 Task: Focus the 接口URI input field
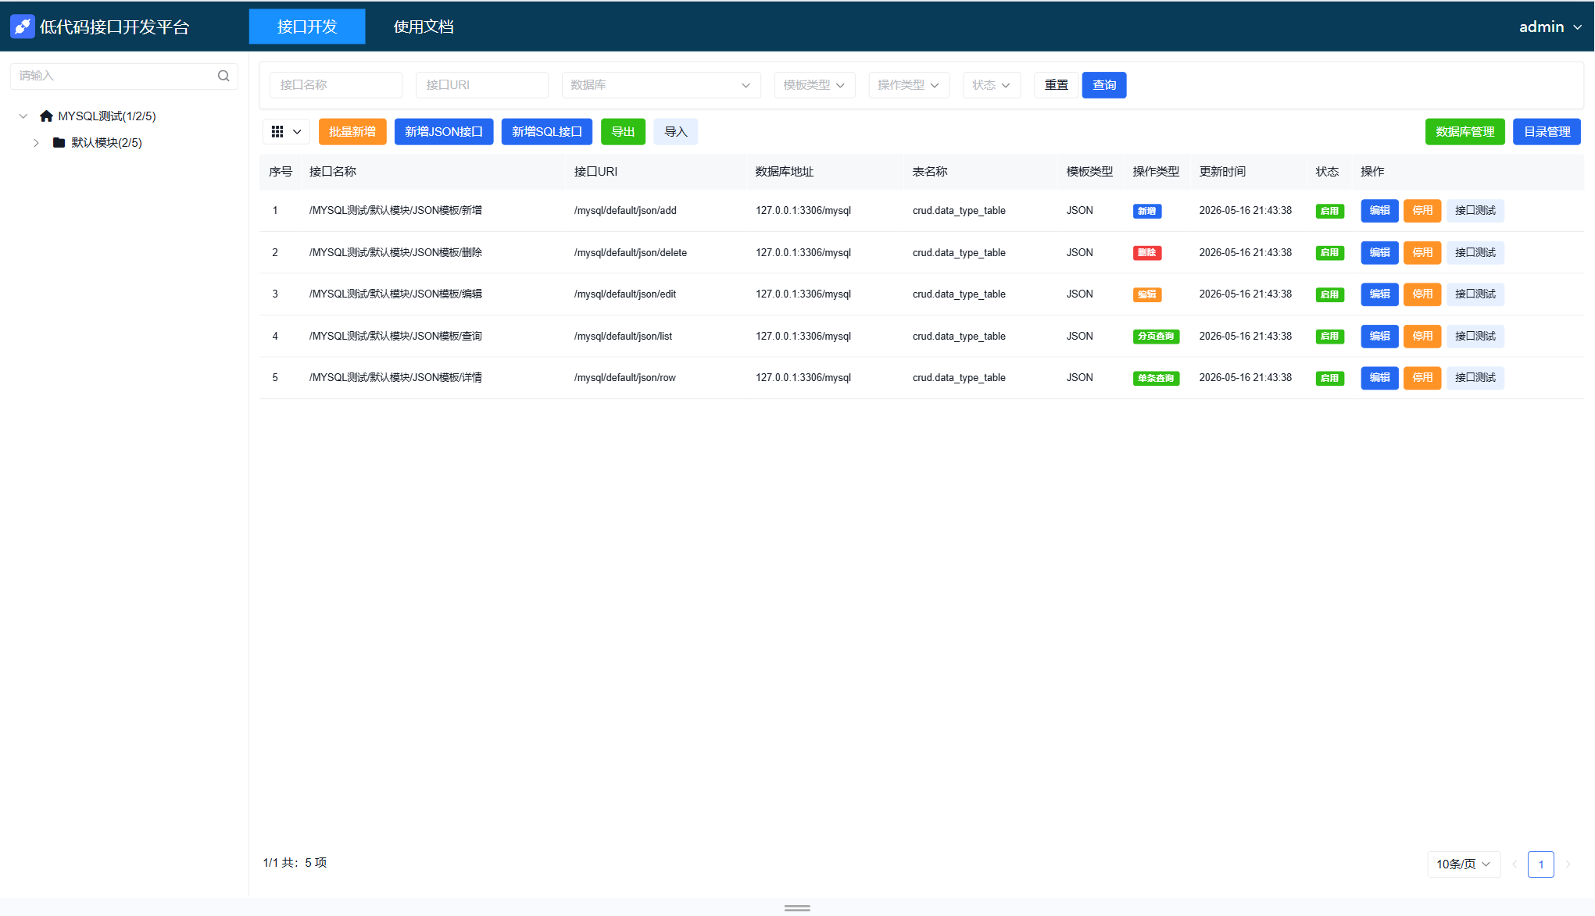[482, 85]
